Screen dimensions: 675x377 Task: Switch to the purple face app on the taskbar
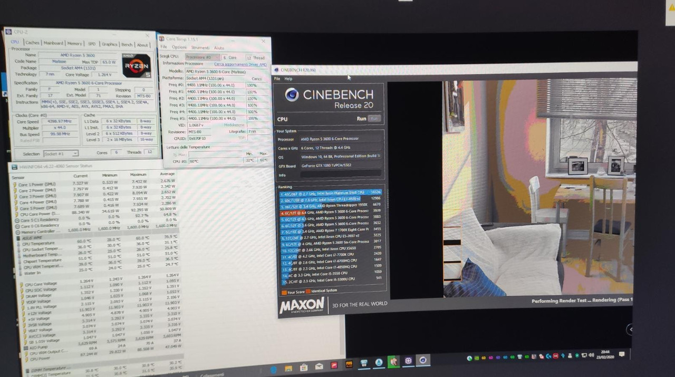point(408,361)
